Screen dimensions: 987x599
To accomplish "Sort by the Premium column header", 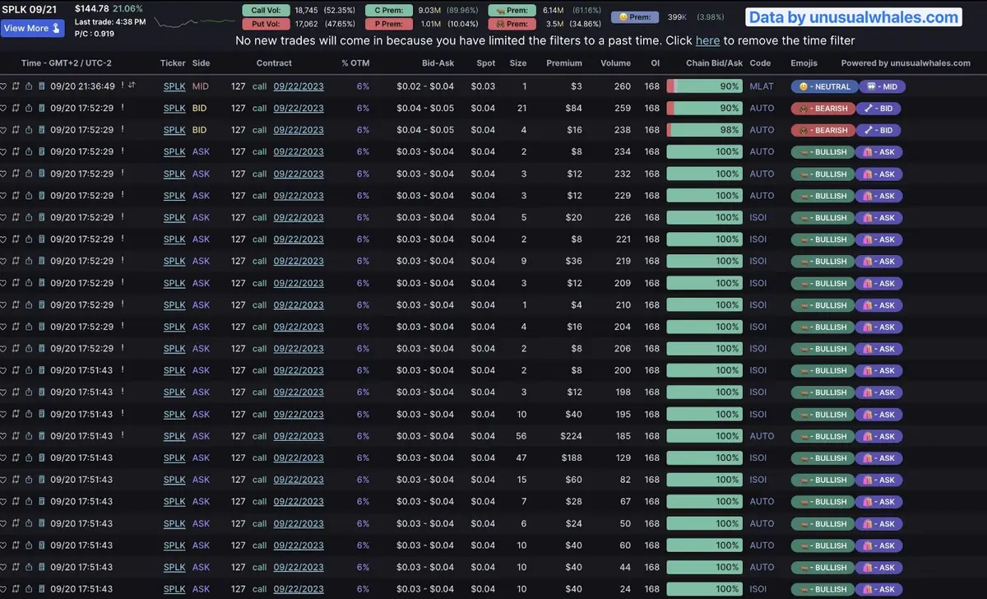I will point(563,63).
